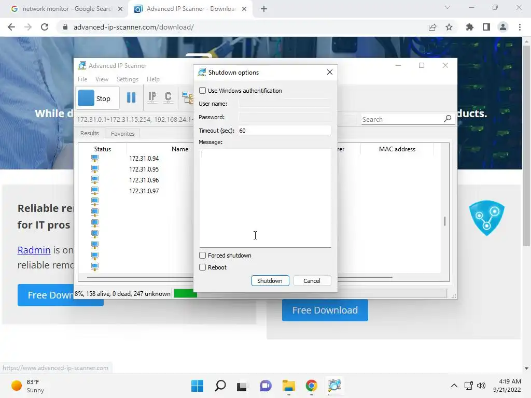Click inside the Message text area
531x398 pixels.
tap(265, 198)
